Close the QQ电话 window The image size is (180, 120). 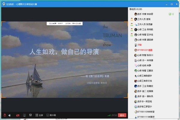click(177, 4)
